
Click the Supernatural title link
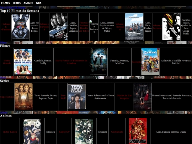[7, 97]
